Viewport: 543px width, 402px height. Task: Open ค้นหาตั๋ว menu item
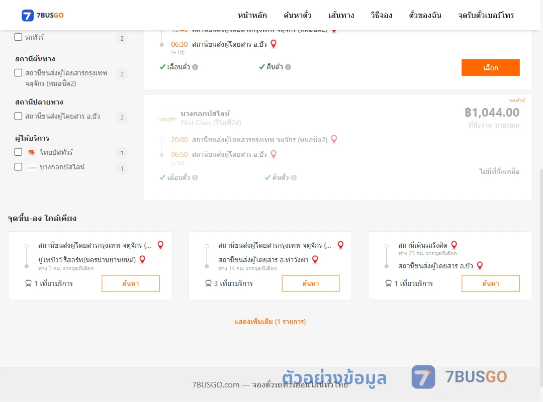[x=298, y=15]
